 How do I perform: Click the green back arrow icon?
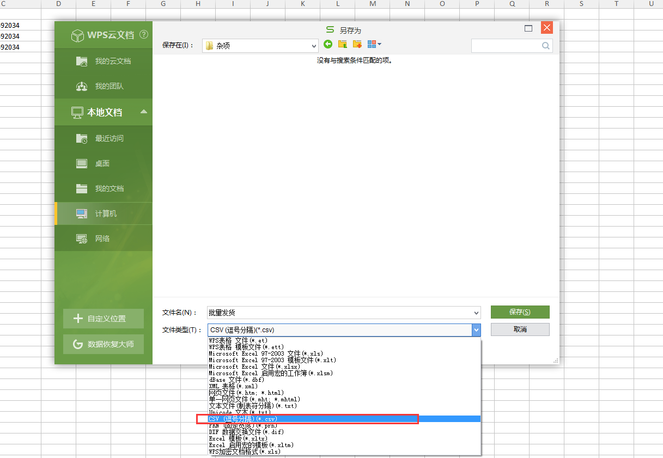point(328,44)
